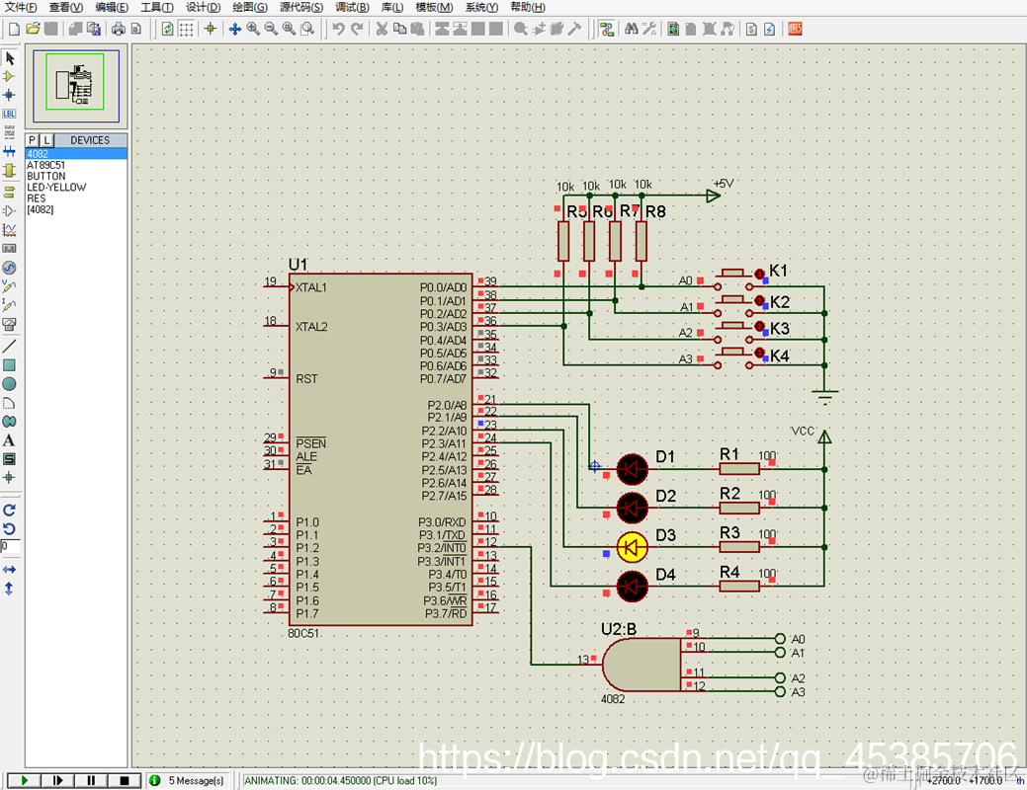Toggle the K1 push button latch
The image size is (1027, 790).
click(x=759, y=274)
